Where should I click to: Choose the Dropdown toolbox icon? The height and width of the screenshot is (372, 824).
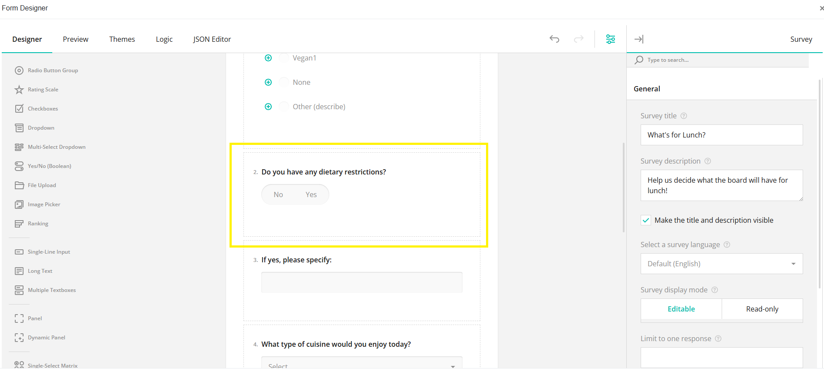(19, 128)
